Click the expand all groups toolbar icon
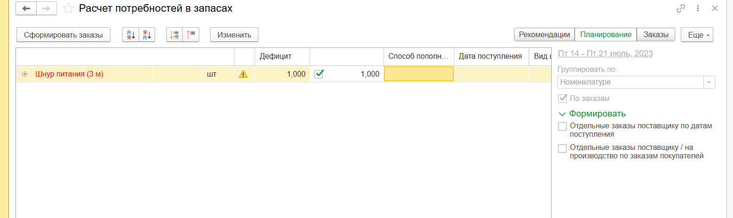The width and height of the screenshot is (733, 218). pyautogui.click(x=175, y=35)
